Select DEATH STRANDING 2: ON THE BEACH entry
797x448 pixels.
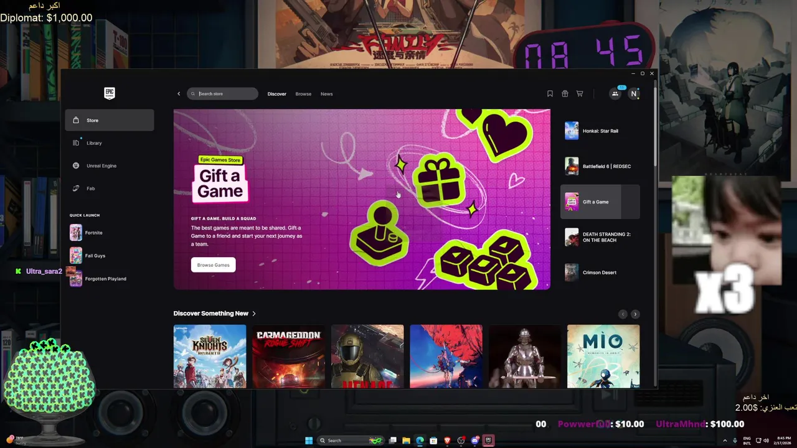click(600, 237)
